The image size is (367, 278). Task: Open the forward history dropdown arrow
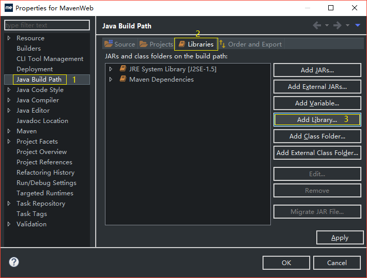point(347,25)
